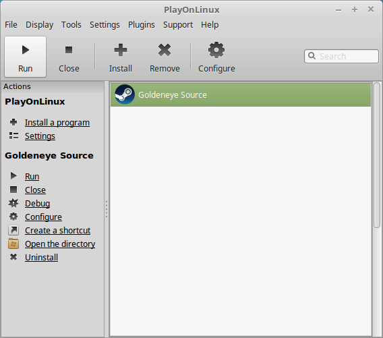The height and width of the screenshot is (338, 383).
Task: Click the list icon beside Settings link
Action: click(x=13, y=136)
